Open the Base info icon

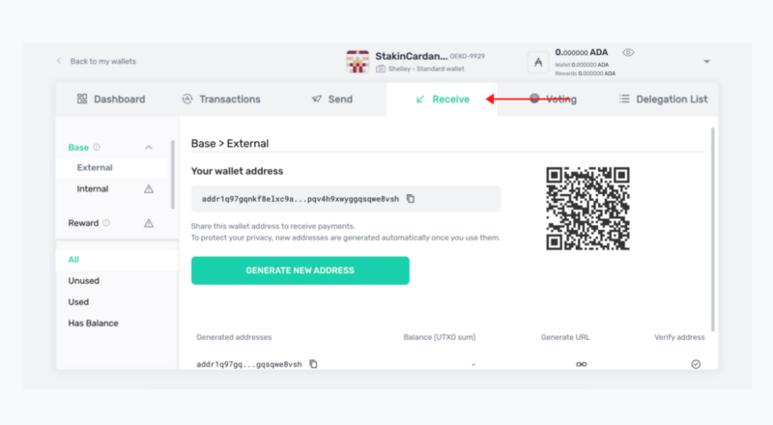(x=97, y=148)
